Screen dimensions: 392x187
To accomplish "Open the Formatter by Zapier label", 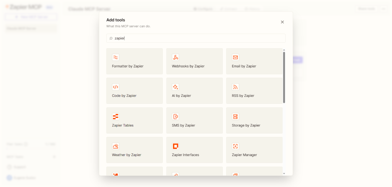I will point(127,66).
